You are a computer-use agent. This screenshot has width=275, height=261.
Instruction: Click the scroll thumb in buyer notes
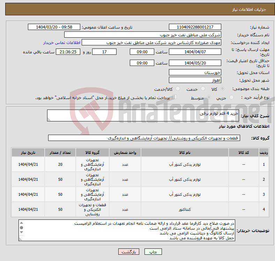21,228
